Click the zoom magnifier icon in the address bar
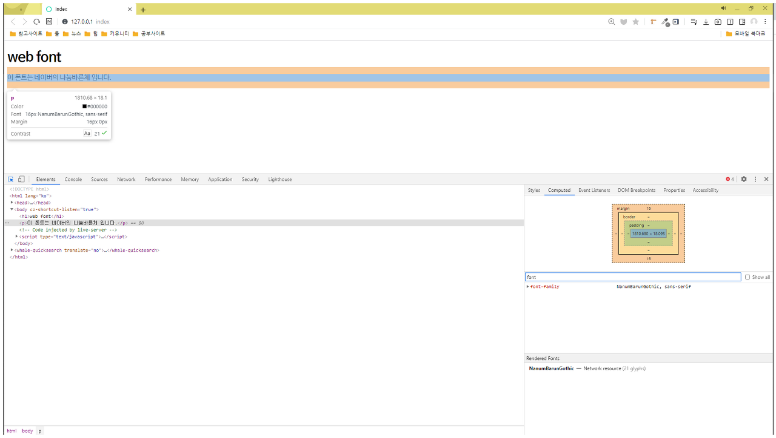Image resolution: width=776 pixels, height=438 pixels. [611, 22]
